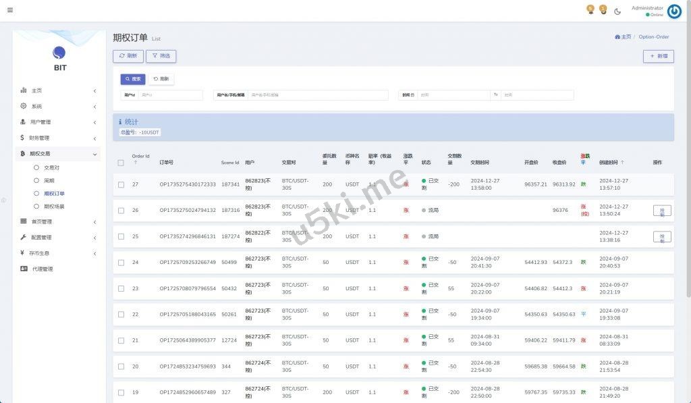Check the checkbox for order 27

point(121,184)
